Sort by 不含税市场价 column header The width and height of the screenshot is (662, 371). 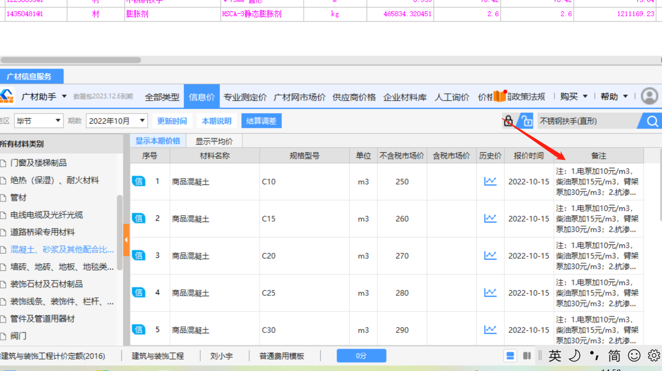pyautogui.click(x=402, y=155)
